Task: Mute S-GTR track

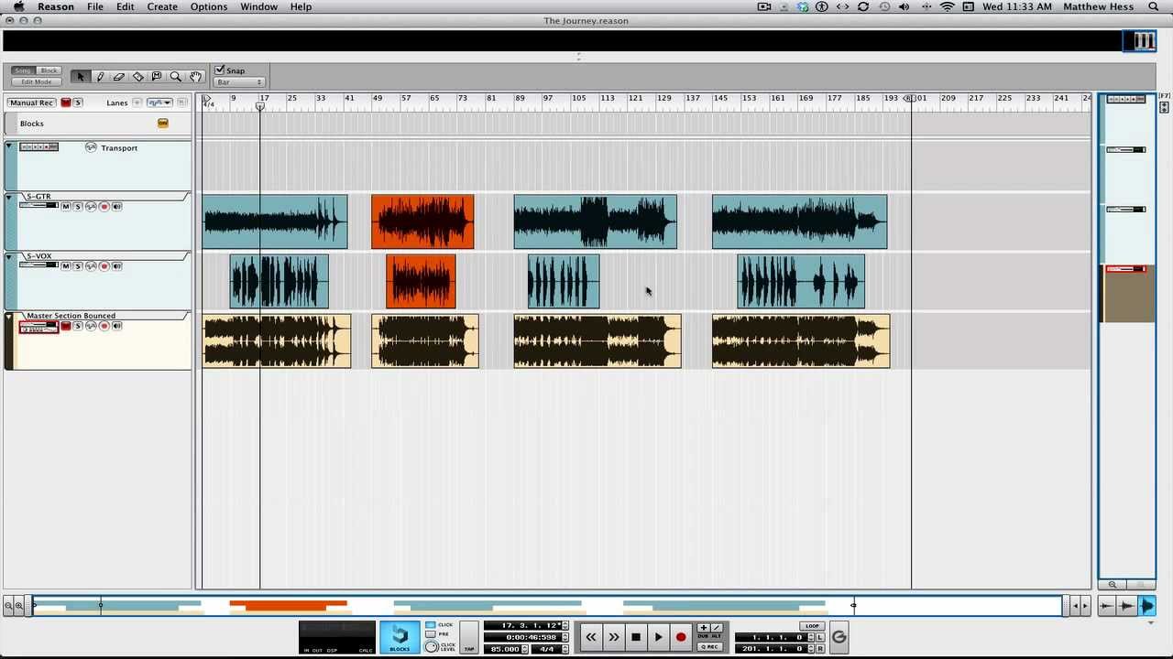Action: [x=66, y=207]
